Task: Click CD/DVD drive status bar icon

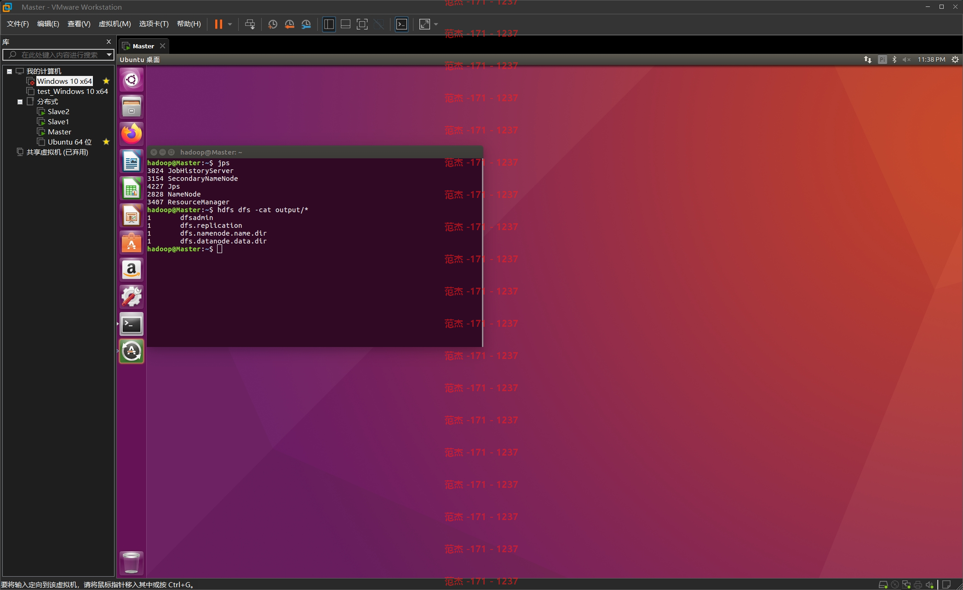Action: coord(895,584)
